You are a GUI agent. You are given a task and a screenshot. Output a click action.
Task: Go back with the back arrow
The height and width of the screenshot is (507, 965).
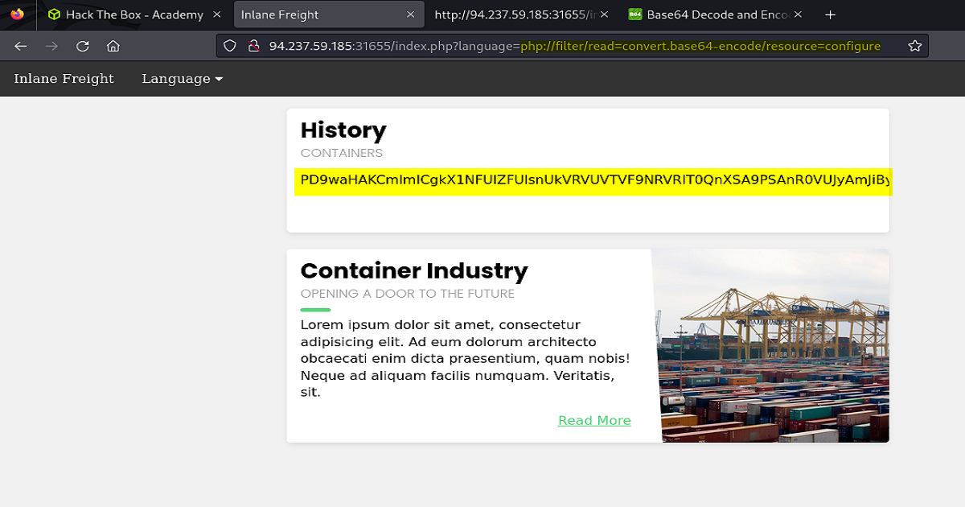coord(21,46)
